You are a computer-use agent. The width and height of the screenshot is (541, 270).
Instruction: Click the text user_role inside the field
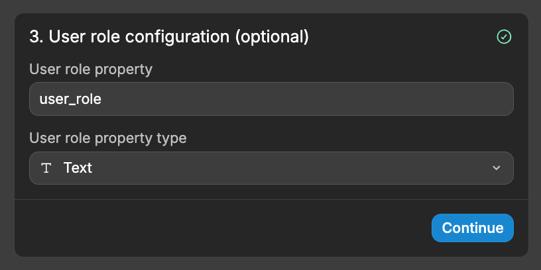click(x=70, y=99)
